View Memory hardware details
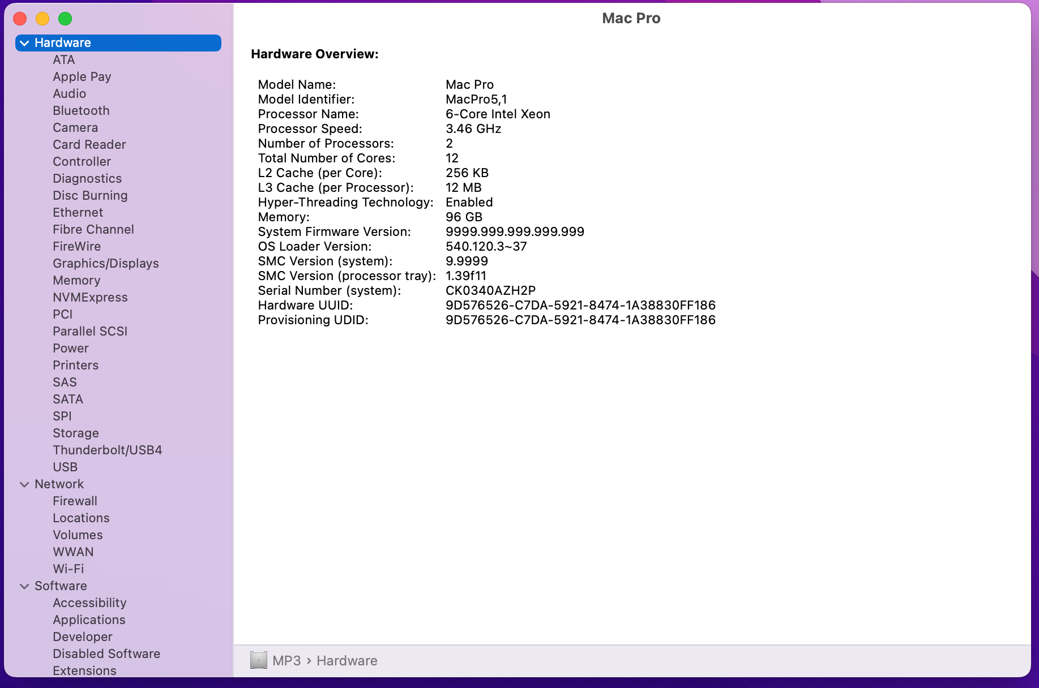 pos(76,280)
